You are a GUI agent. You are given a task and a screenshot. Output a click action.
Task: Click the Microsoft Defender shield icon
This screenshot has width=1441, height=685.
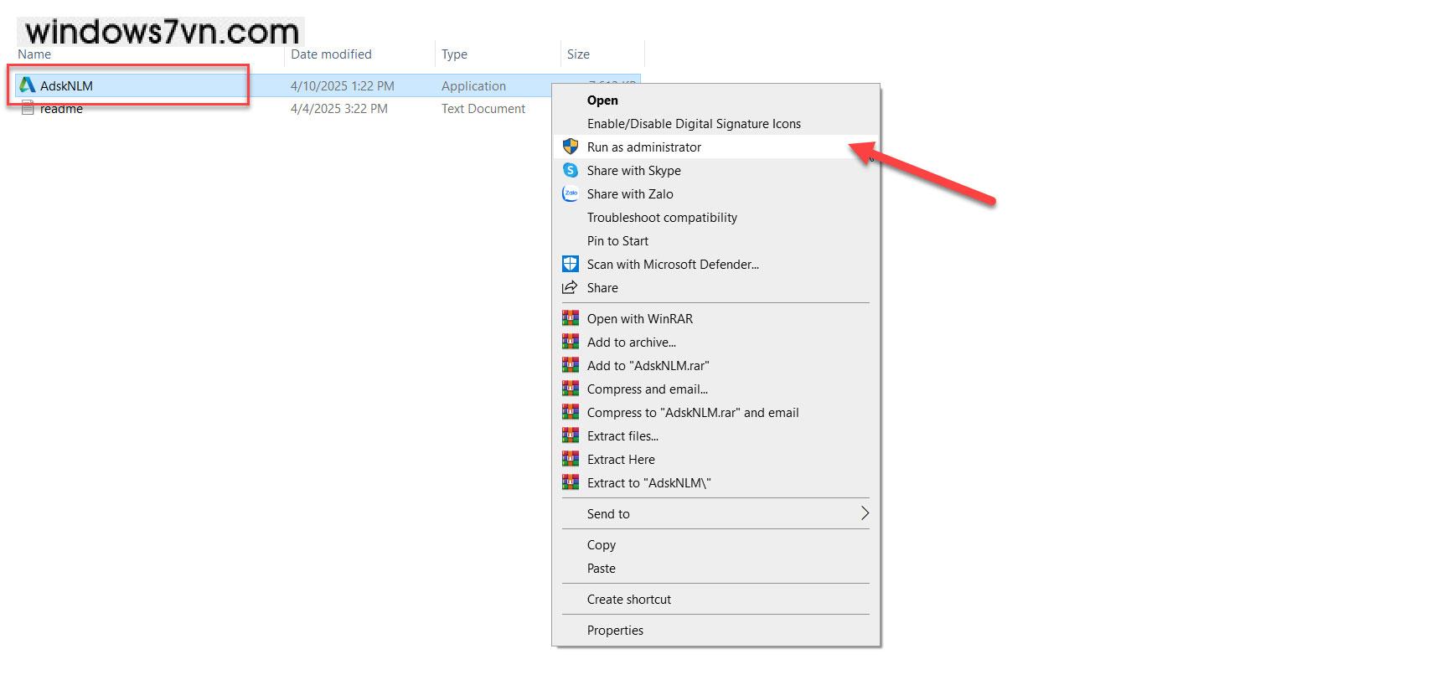click(x=571, y=264)
